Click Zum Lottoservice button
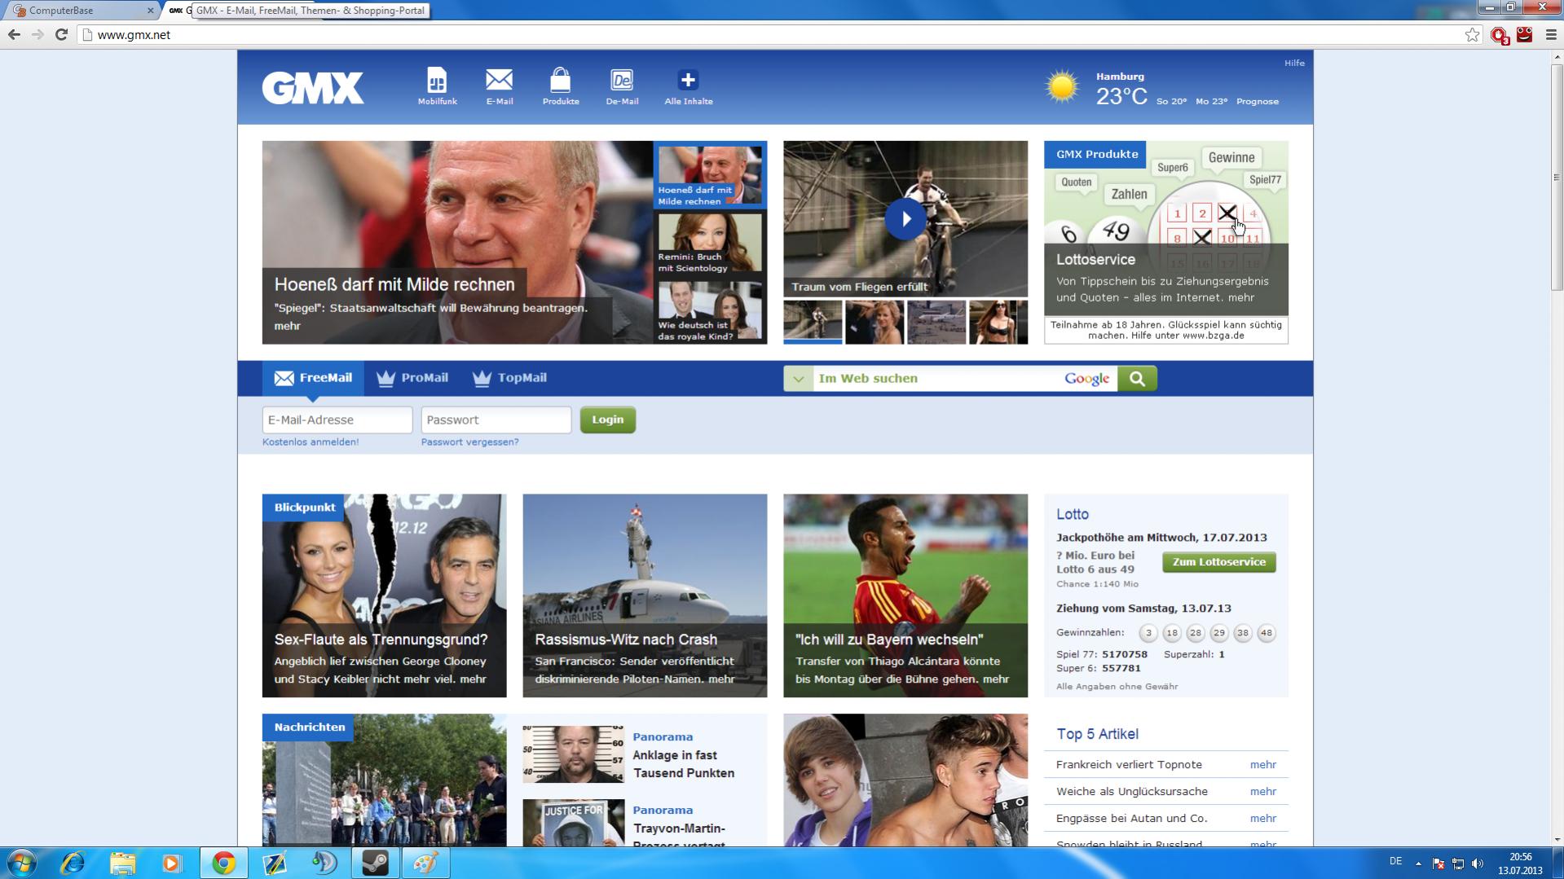 pos(1218,562)
